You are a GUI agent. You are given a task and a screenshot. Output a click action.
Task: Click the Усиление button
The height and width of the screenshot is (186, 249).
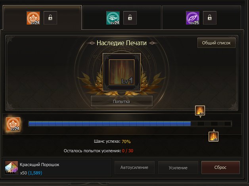click(x=178, y=168)
